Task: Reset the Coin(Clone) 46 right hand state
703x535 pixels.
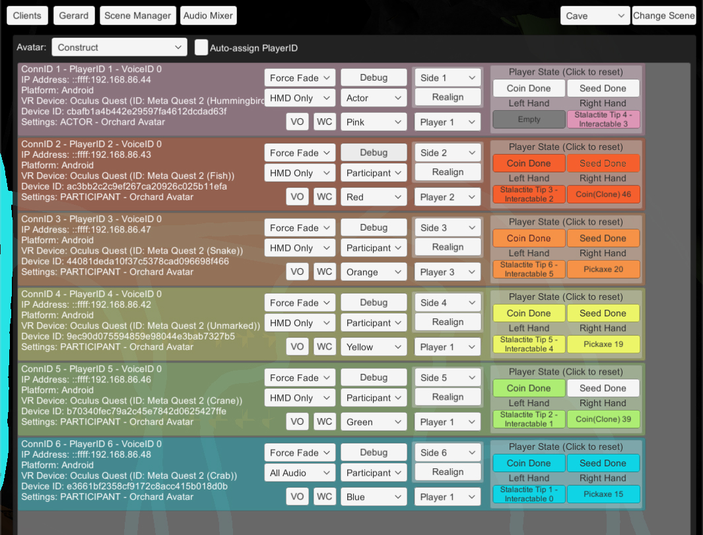Action: point(603,194)
